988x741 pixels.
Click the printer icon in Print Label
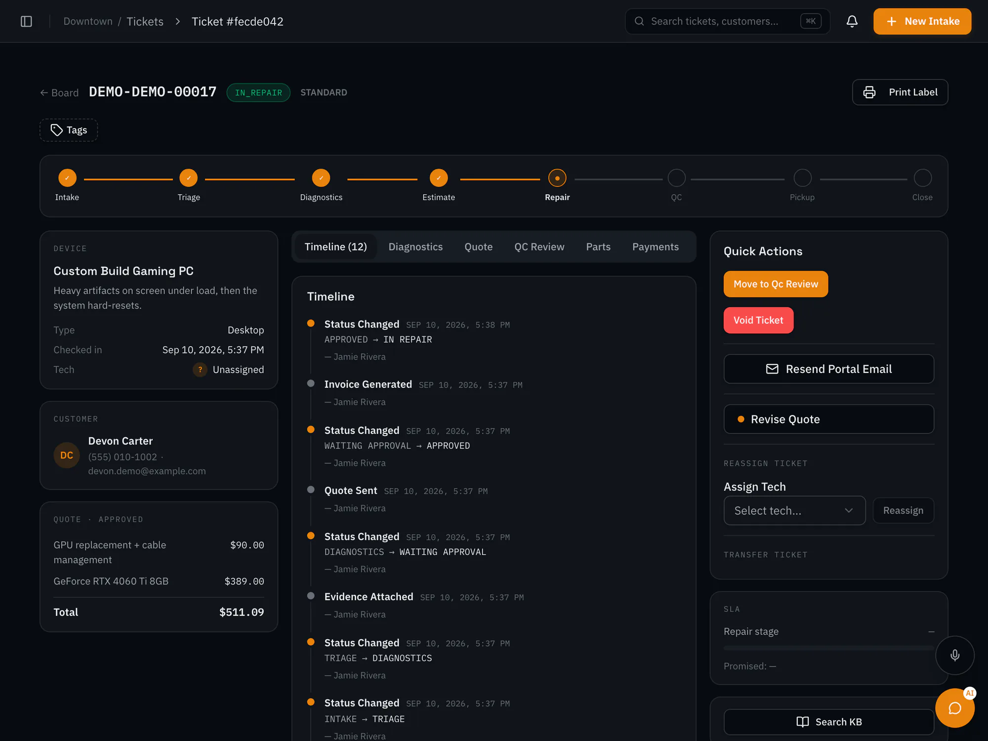click(x=869, y=92)
